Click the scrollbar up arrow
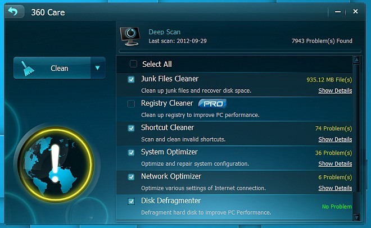 coord(356,60)
